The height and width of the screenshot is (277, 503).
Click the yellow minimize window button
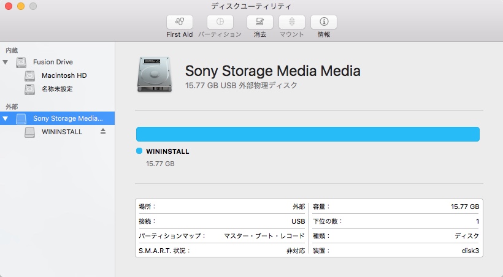tap(21, 6)
